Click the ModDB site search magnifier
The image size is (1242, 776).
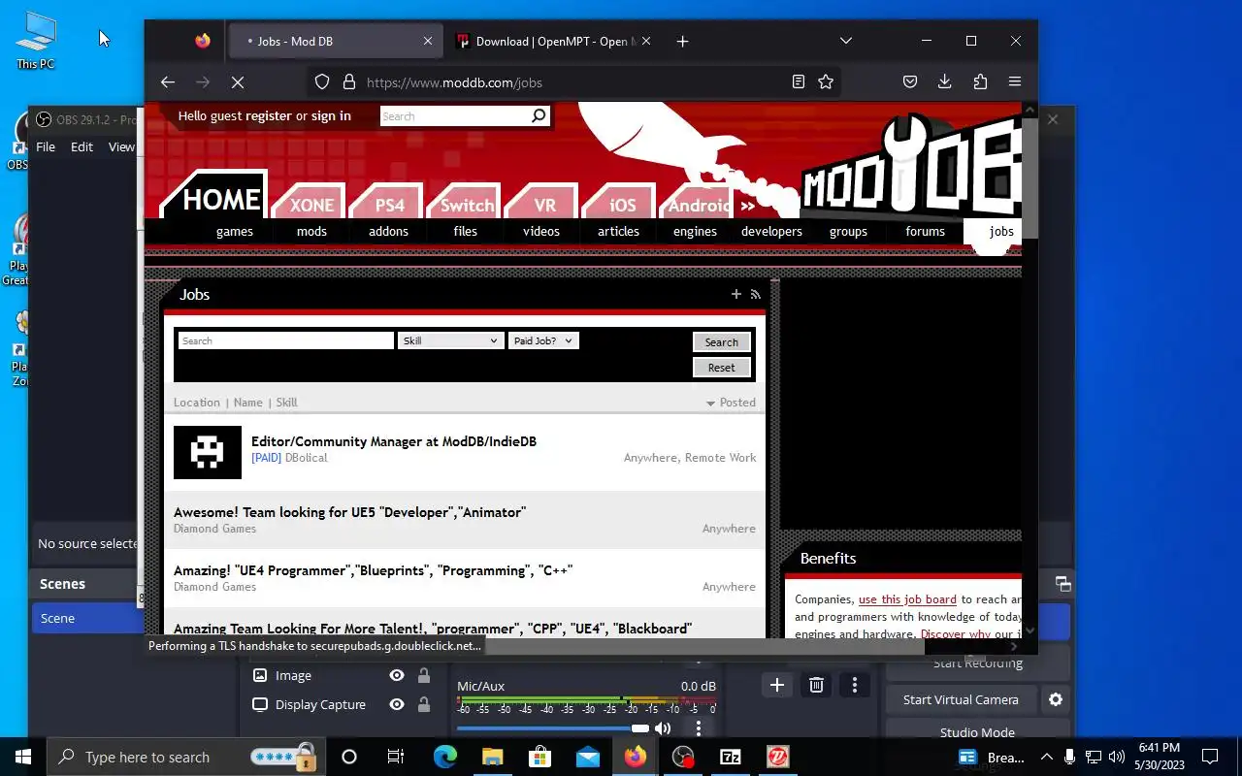[539, 116]
